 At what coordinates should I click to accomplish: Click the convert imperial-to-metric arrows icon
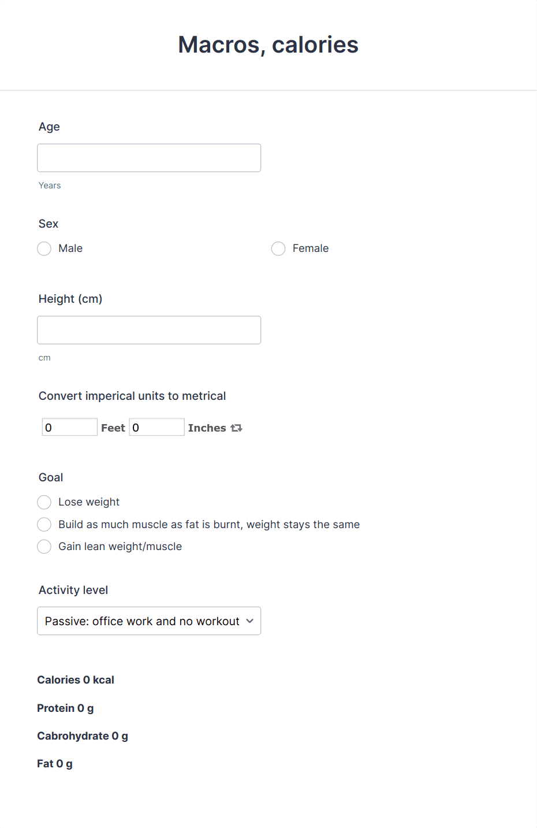pyautogui.click(x=237, y=428)
